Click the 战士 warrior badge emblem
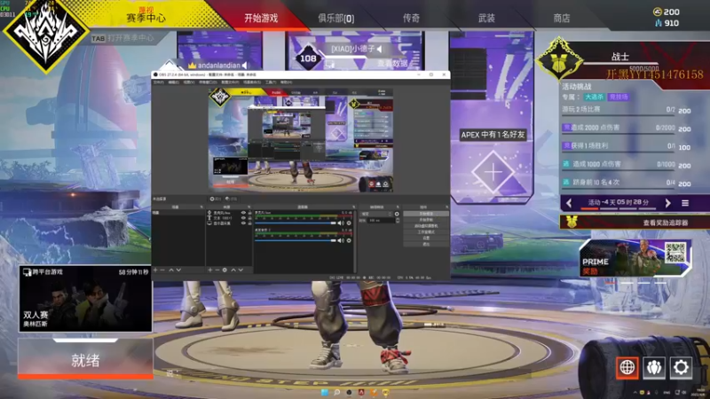This screenshot has height=399, width=710. (x=559, y=61)
